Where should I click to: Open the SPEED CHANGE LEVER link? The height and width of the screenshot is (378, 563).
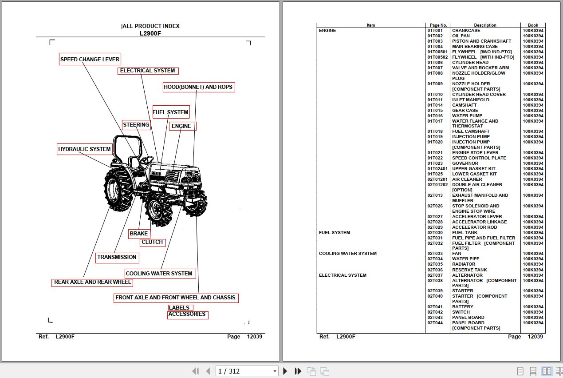(90, 59)
